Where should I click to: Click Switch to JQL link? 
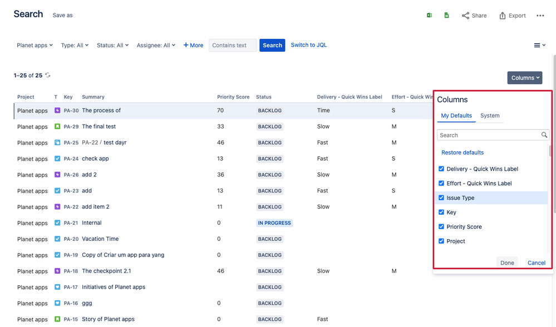[309, 45]
